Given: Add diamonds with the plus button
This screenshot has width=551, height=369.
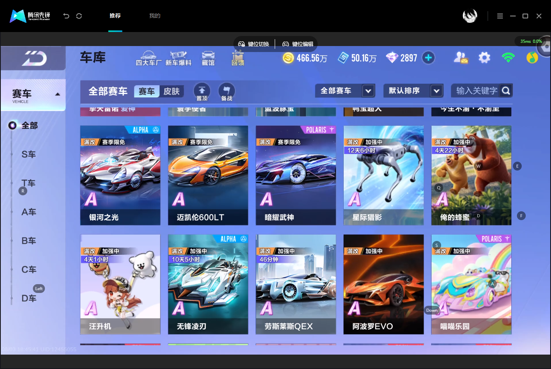Looking at the screenshot, I should [428, 58].
